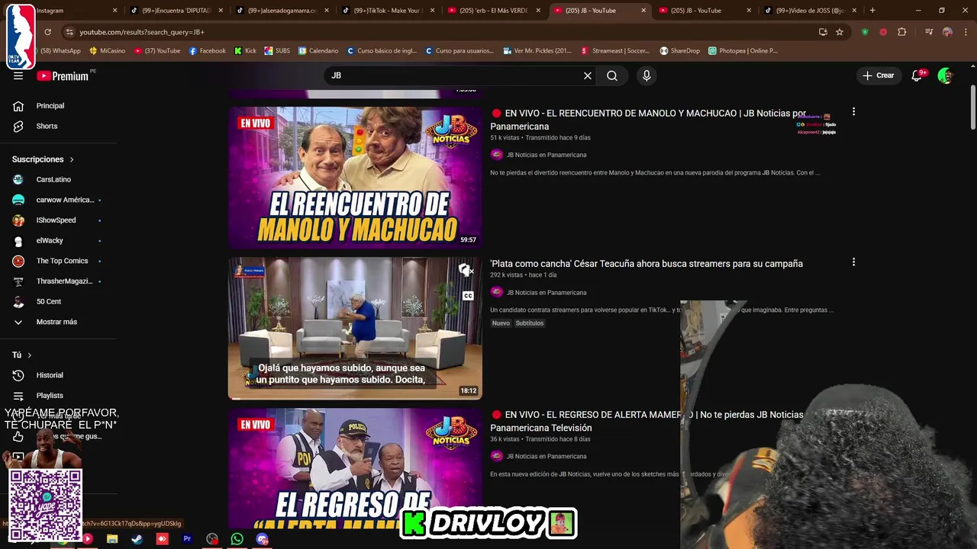Open the Photopea bookmark
The width and height of the screenshot is (977, 549).
743,50
